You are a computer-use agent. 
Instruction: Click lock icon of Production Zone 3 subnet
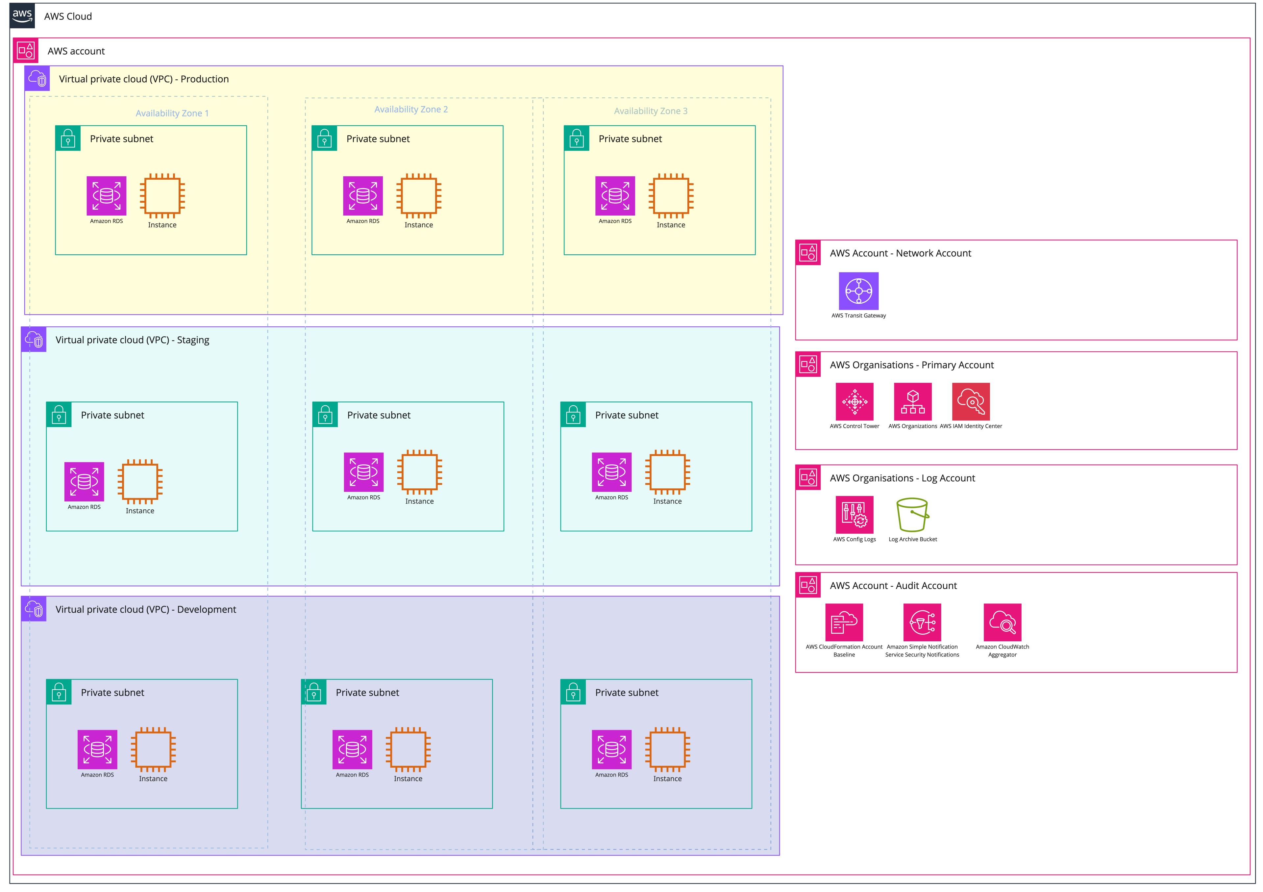[577, 139]
